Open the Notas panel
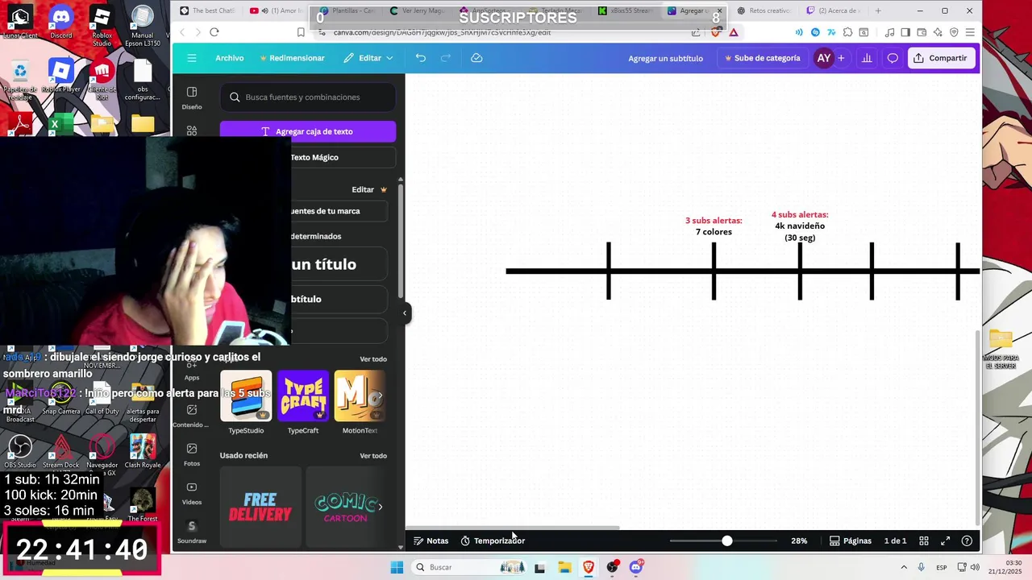 pos(431,541)
